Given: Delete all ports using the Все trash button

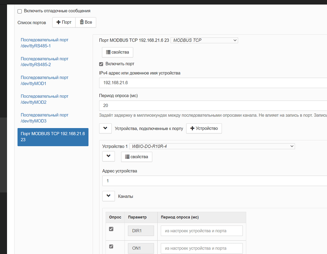Looking at the screenshot, I should [85, 22].
